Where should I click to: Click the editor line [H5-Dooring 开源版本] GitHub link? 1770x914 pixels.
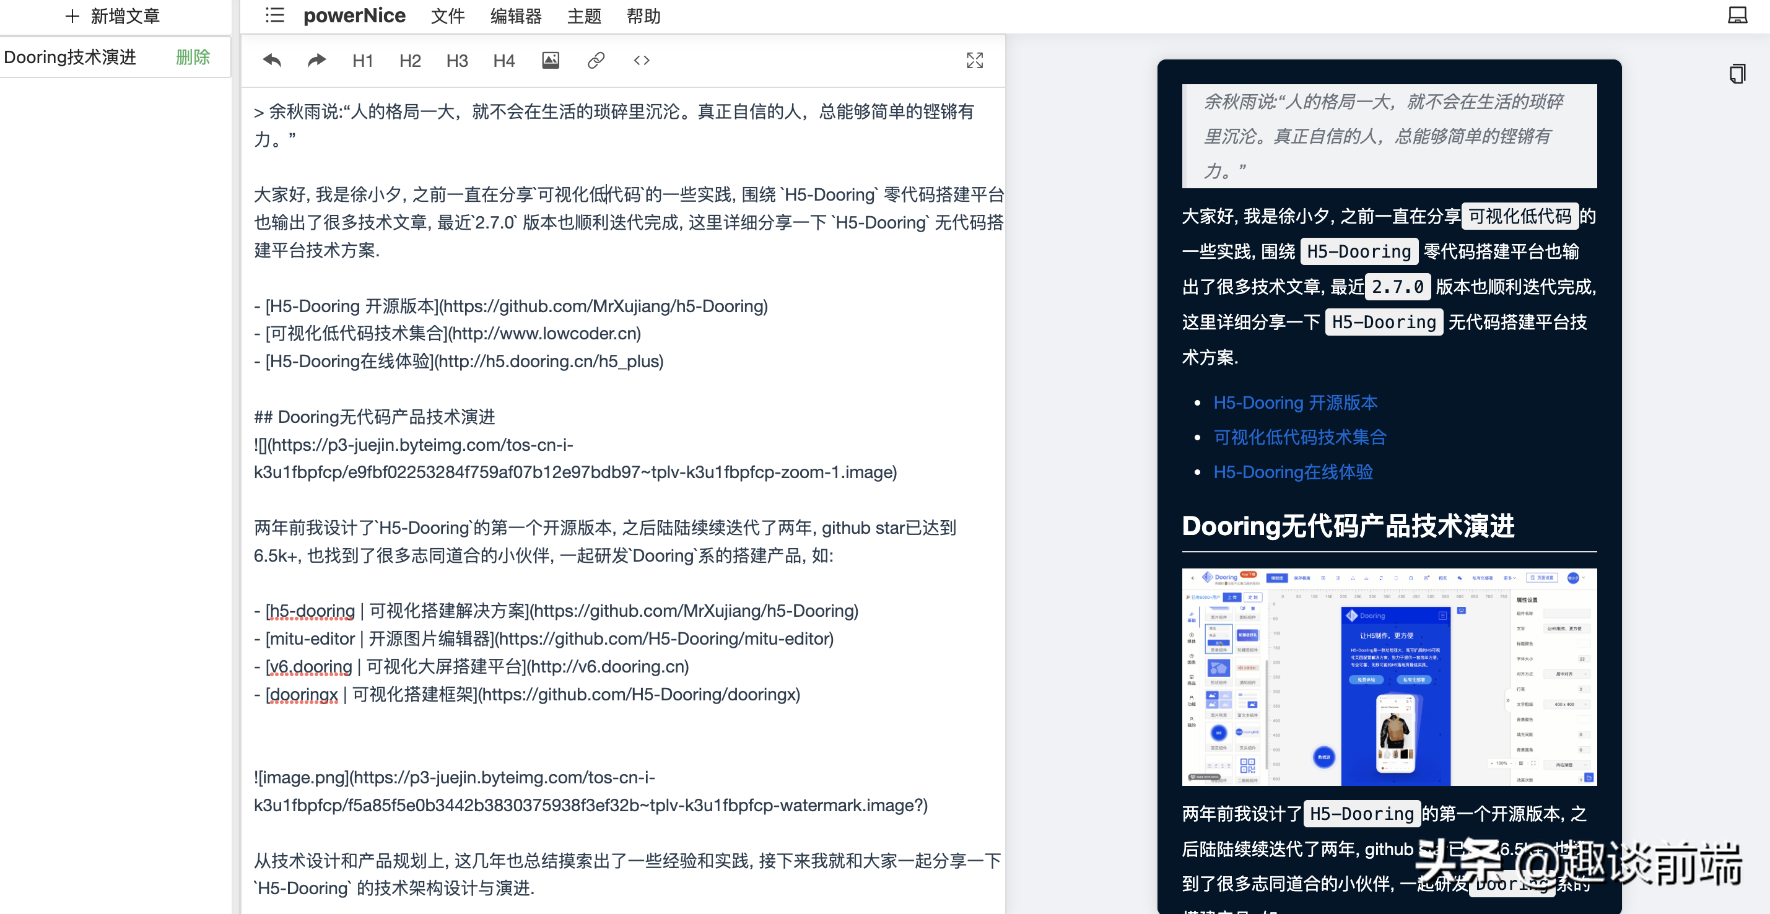pyautogui.click(x=511, y=306)
